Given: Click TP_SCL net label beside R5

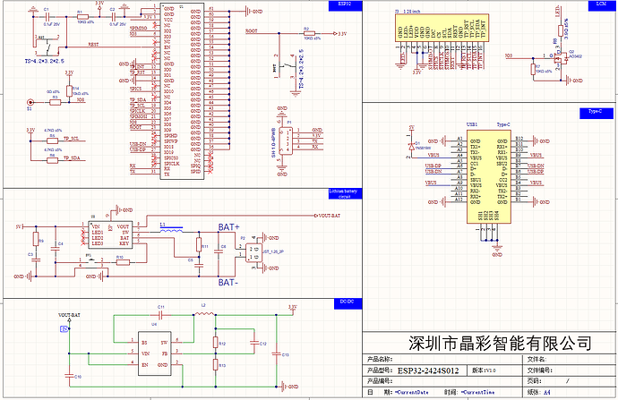Looking at the screenshot, I should 72,139.
